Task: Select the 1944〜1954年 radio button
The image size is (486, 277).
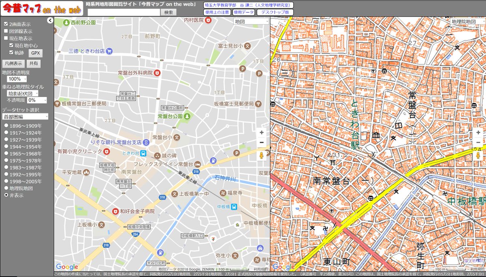Action: [x=6, y=146]
